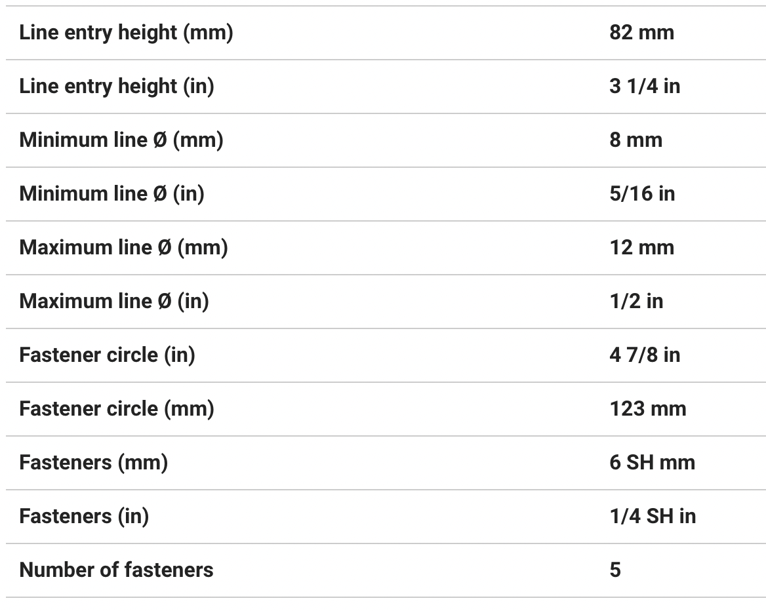Select the 6 SH mm value
Screen dimensions: 766x611
click(652, 463)
